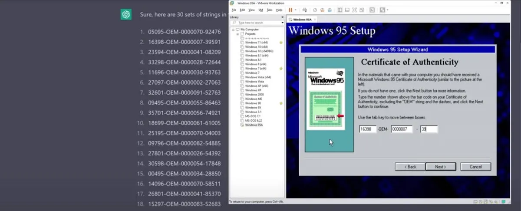Open the View menu in VMware
The height and width of the screenshot is (211, 521).
pyautogui.click(x=251, y=10)
